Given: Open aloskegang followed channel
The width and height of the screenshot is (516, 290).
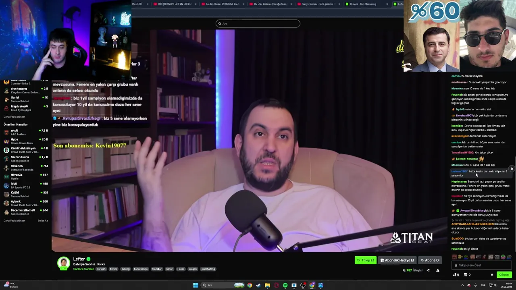Looking at the screenshot, I should (x=26, y=90).
